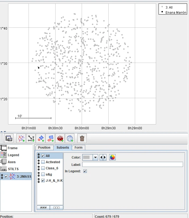Screen dimensions: 189x218
Task: Click the 8h29m00 axis label
Action: point(135,128)
